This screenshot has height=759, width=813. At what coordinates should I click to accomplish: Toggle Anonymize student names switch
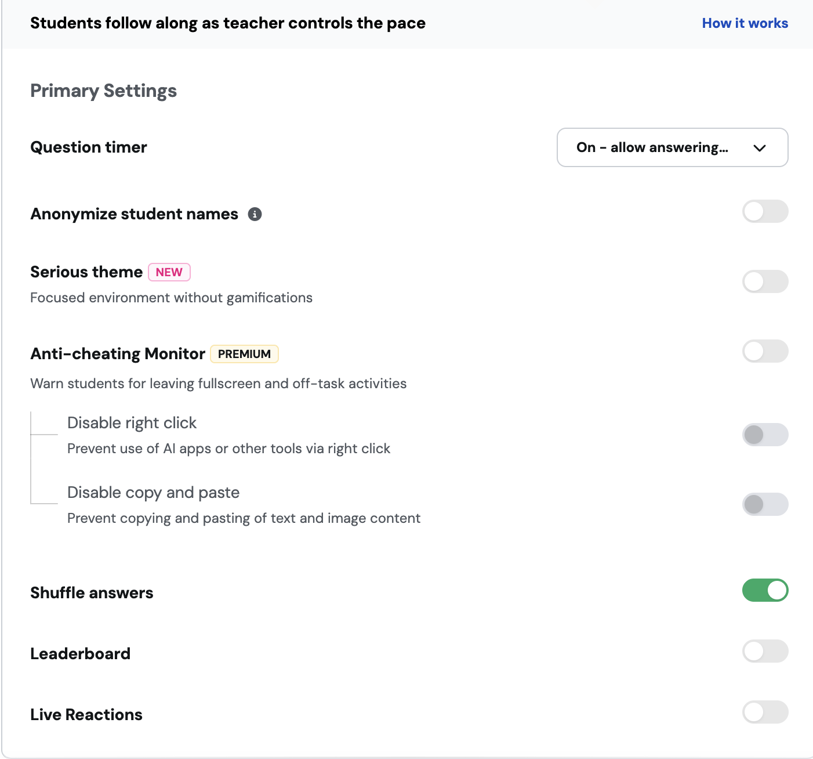click(765, 212)
